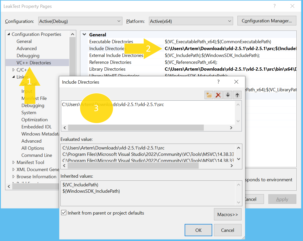Expand the Browse Information node
This screenshot has height=241, width=303.
(14, 176)
